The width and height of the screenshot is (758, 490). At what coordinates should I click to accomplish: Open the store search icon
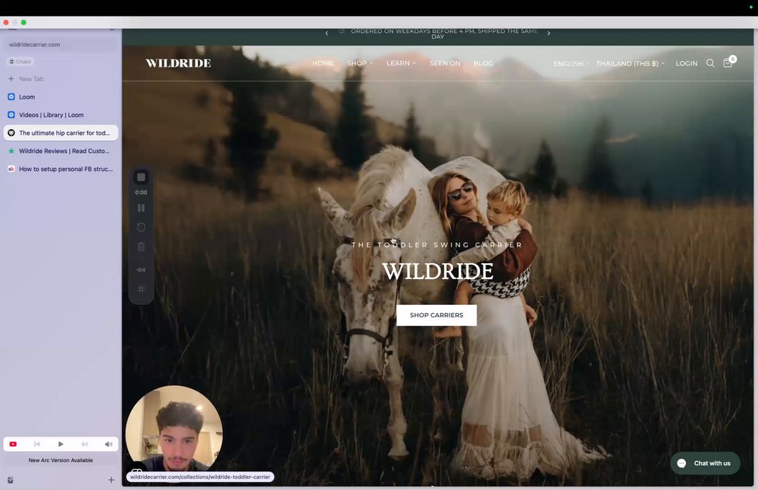click(x=710, y=63)
